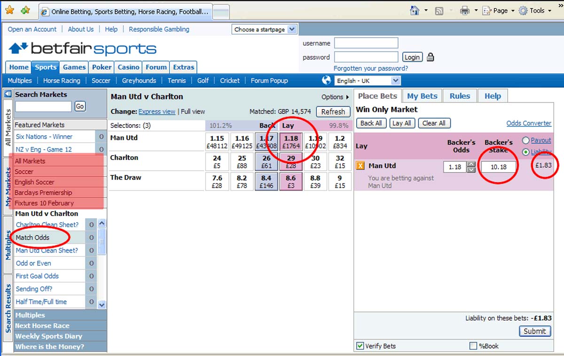Image resolution: width=564 pixels, height=356 pixels.
Task: Open the Forum main tab
Action: [157, 67]
